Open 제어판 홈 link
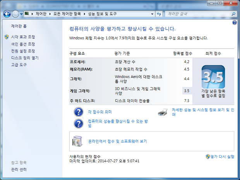The width and height of the screenshot is (240, 180). pyautogui.click(x=19, y=26)
